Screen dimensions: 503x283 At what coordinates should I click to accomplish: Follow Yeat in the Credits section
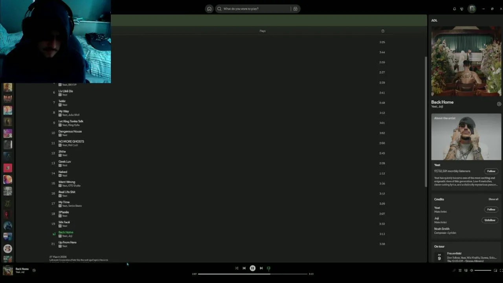coord(491,209)
